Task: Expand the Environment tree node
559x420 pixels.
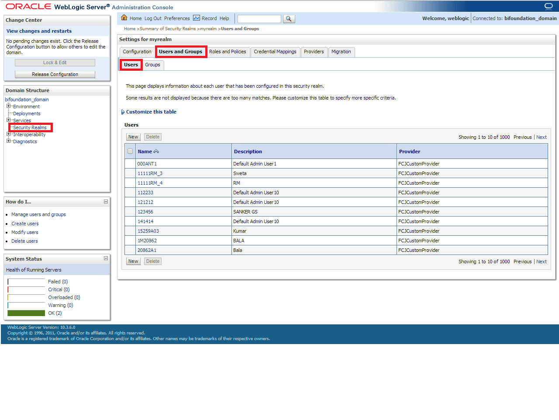Action: click(8, 106)
